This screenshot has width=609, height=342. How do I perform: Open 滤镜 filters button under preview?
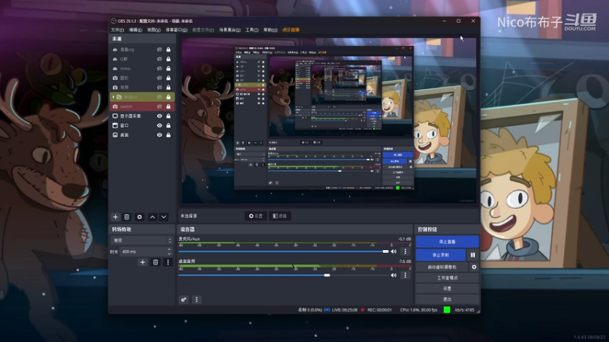coord(280,216)
